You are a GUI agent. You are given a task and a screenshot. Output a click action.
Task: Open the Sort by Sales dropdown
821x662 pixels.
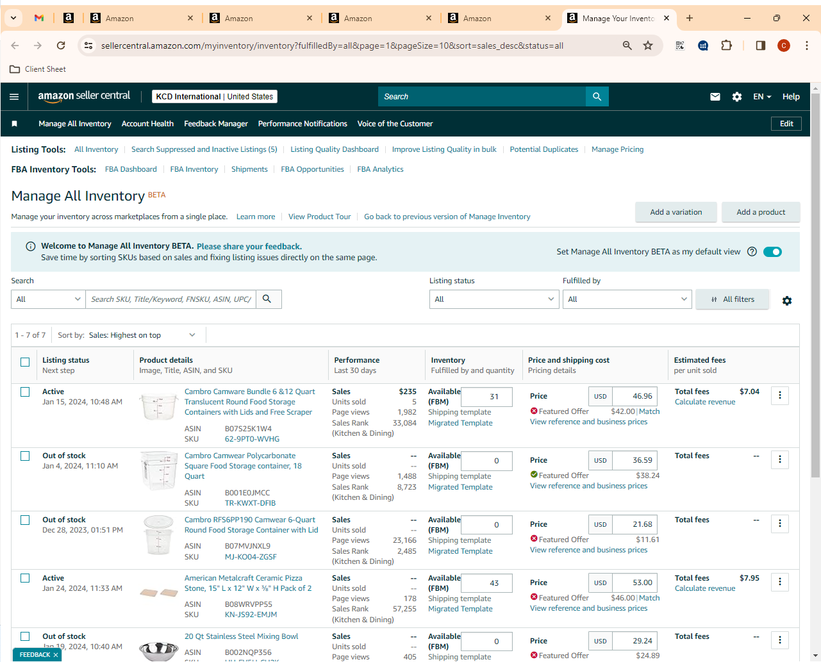142,335
